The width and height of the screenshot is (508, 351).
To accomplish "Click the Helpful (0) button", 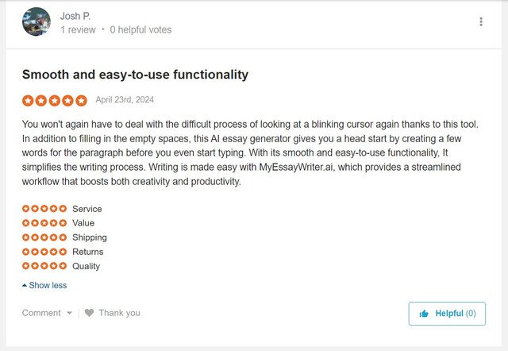I will click(447, 314).
